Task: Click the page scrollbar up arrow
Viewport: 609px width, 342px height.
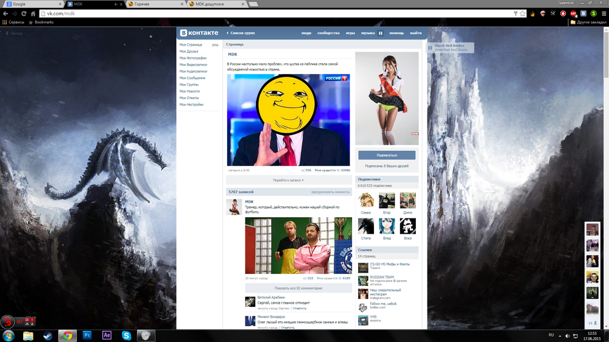Action: (x=606, y=30)
